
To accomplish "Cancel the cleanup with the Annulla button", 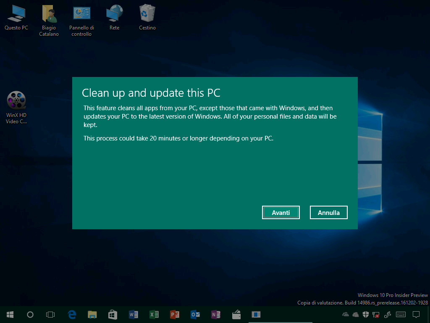I will pos(328,212).
